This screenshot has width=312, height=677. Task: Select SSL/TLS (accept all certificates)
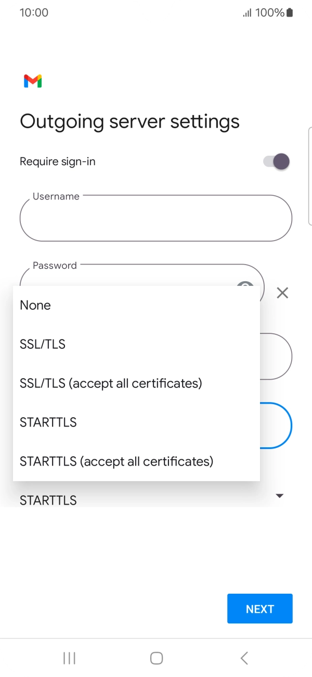tap(111, 383)
